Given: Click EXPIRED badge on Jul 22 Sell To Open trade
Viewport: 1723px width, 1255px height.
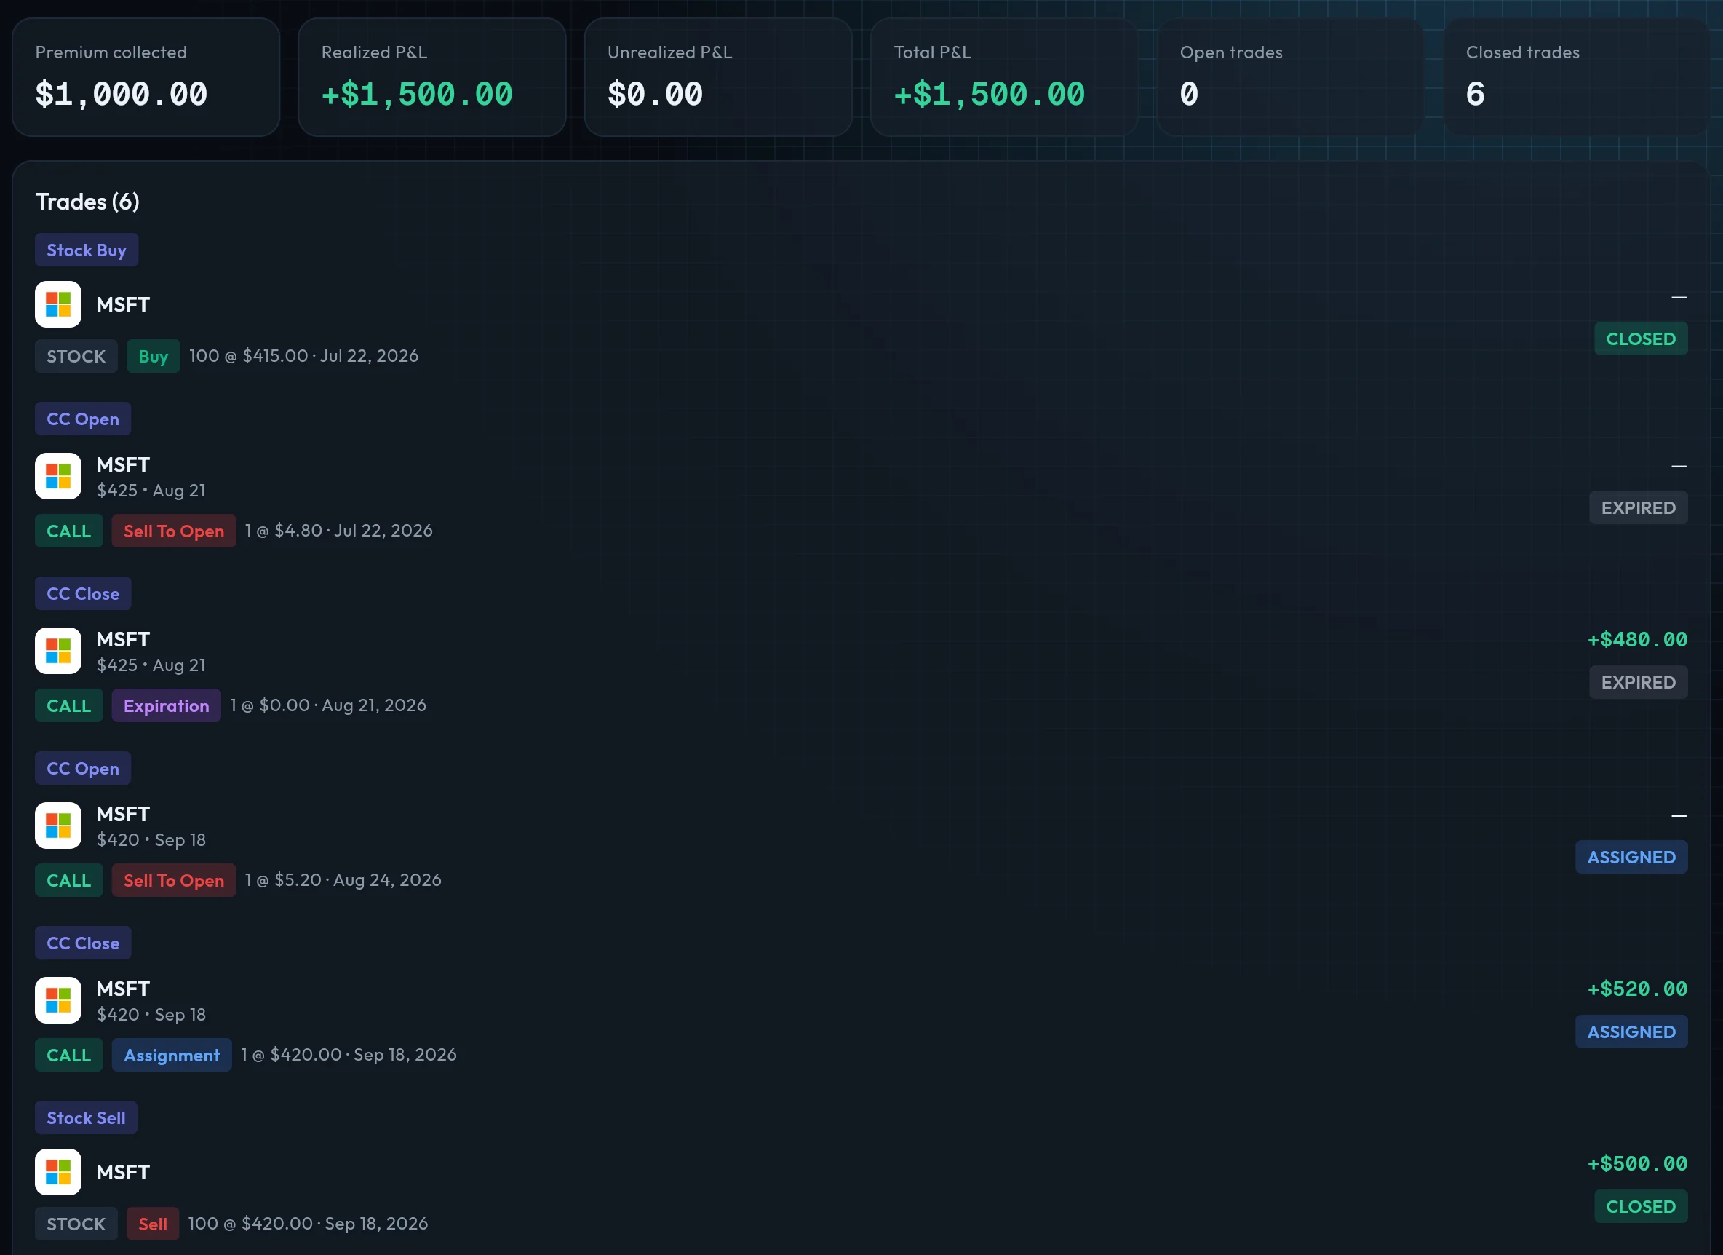Looking at the screenshot, I should [1639, 508].
